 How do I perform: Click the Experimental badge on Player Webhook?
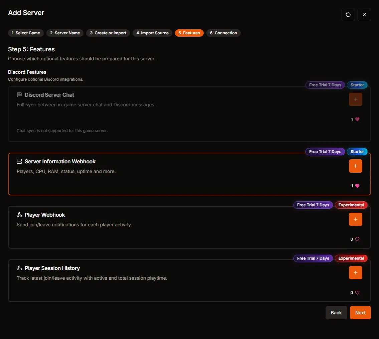coord(351,205)
